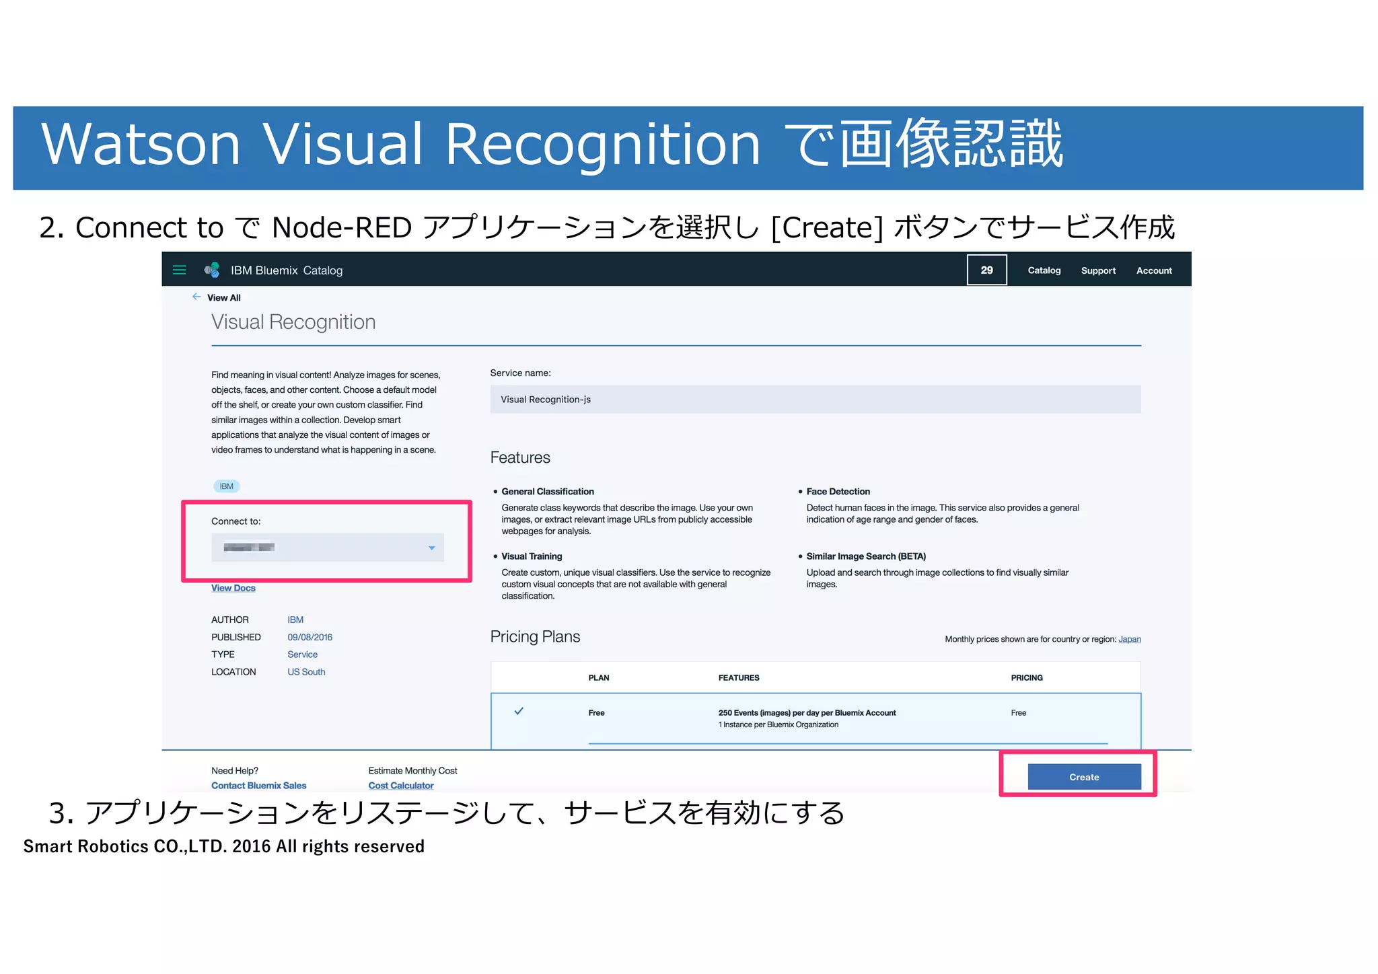Screen dimensions: 1378x974
Task: Click the Need Help? text
Action: click(x=235, y=771)
